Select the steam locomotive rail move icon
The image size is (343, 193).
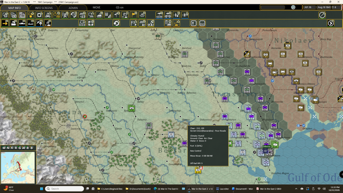point(13,23)
